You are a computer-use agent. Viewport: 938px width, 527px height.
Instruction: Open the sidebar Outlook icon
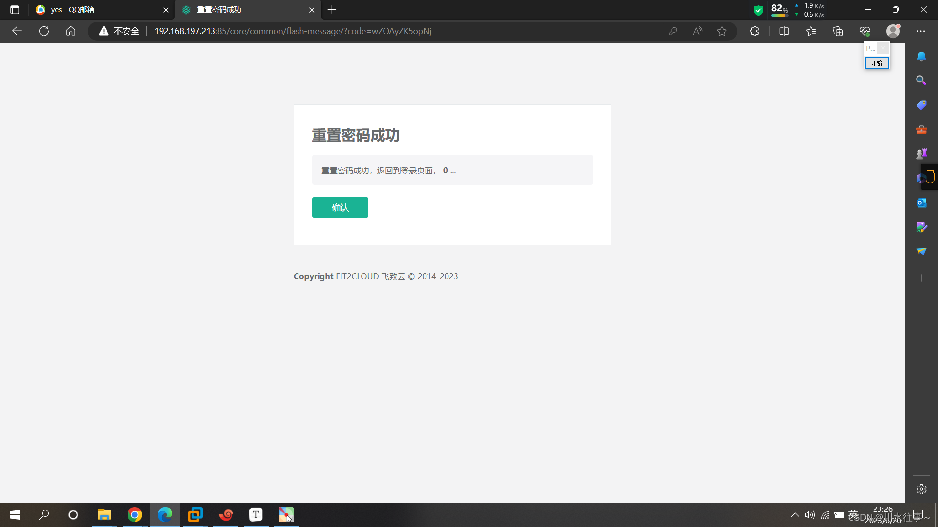click(x=921, y=203)
